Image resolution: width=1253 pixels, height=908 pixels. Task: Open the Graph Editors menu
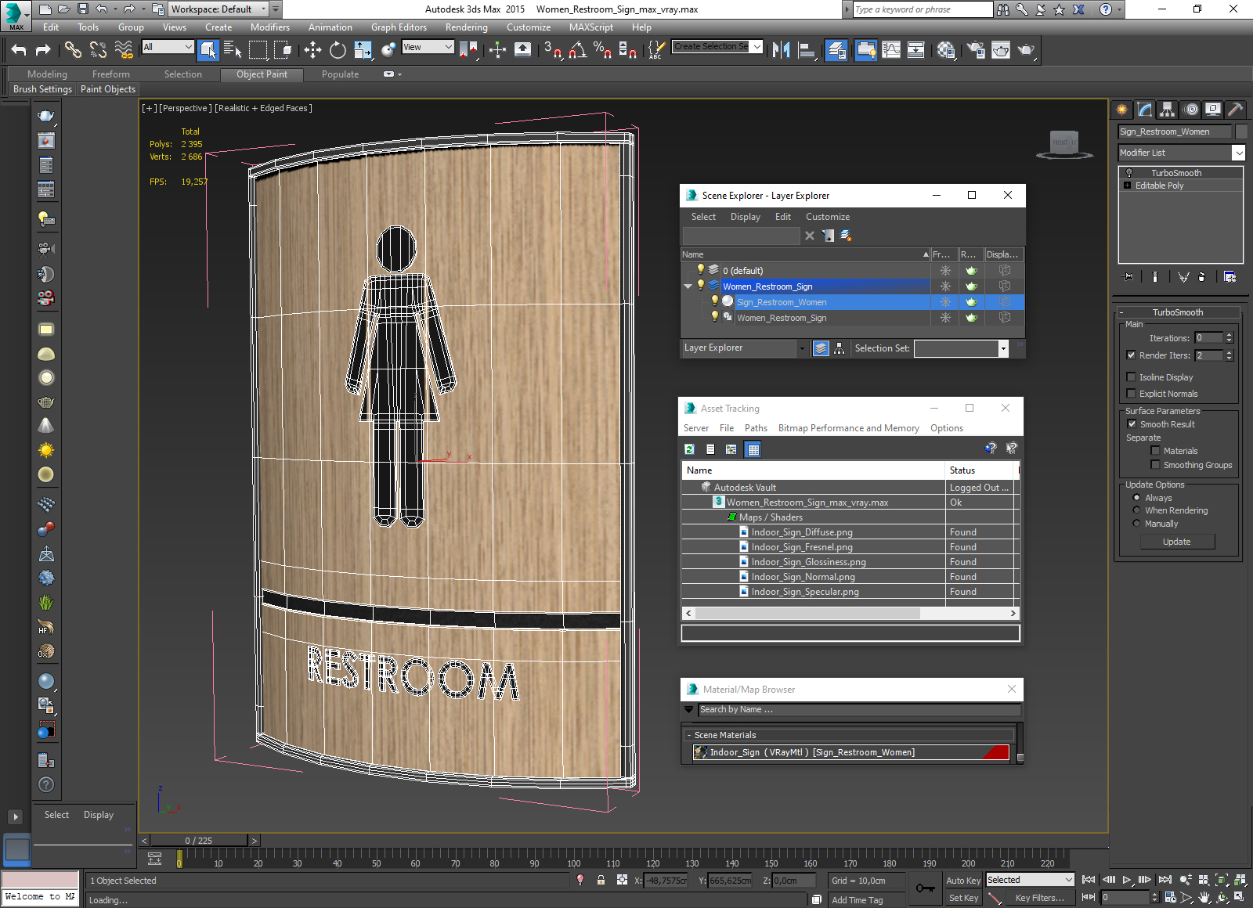point(399,27)
